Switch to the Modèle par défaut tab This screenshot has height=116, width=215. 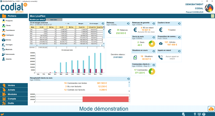[x=37, y=20]
